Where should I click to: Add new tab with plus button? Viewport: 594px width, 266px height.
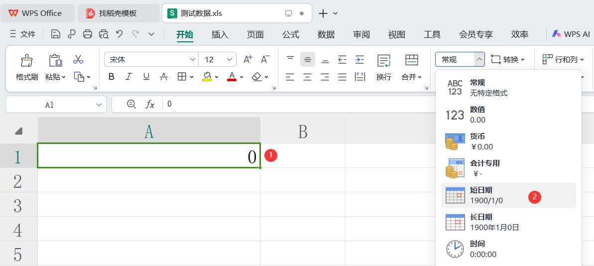323,13
